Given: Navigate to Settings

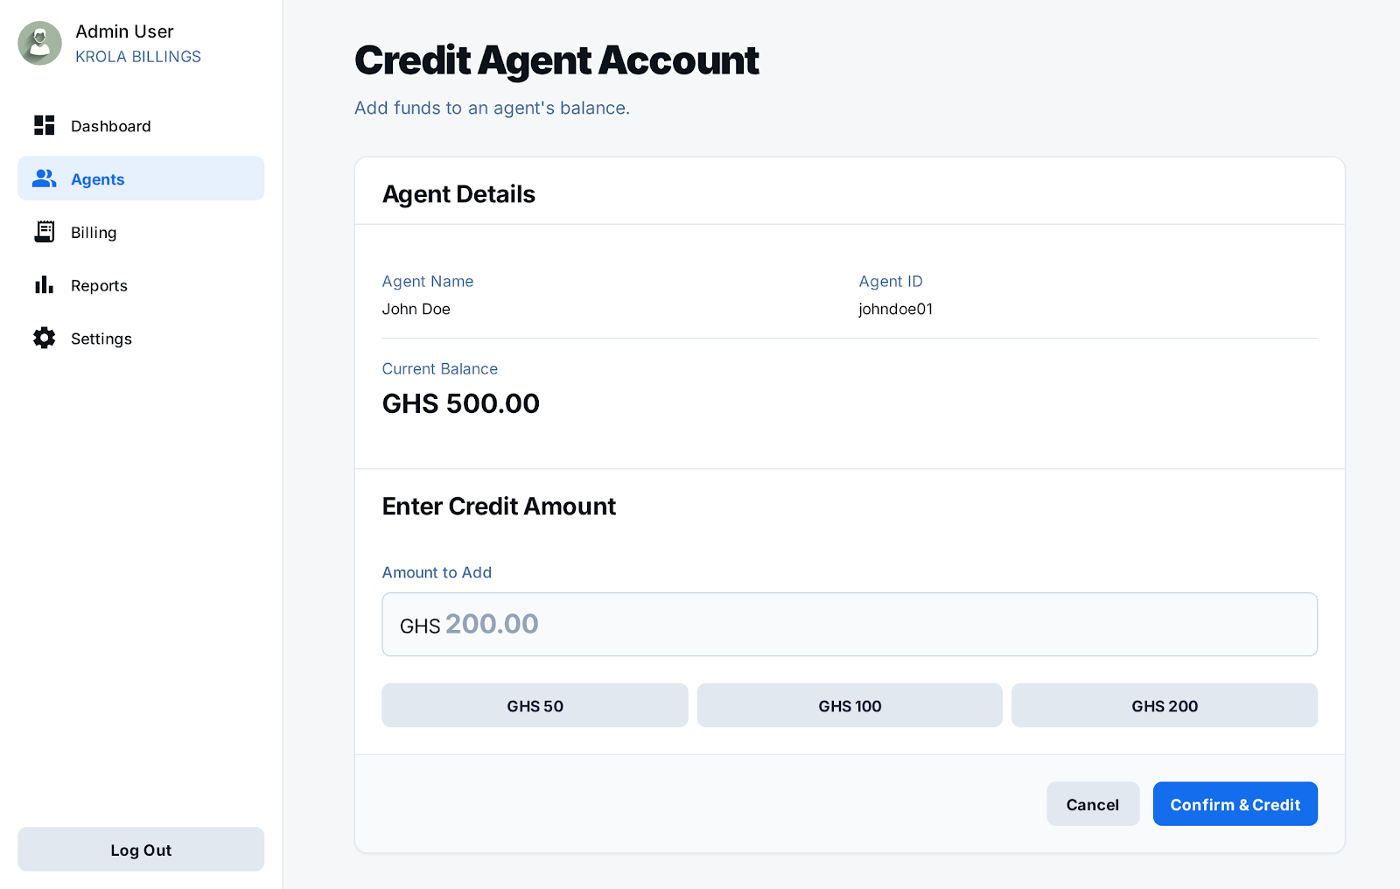Looking at the screenshot, I should pos(101,339).
